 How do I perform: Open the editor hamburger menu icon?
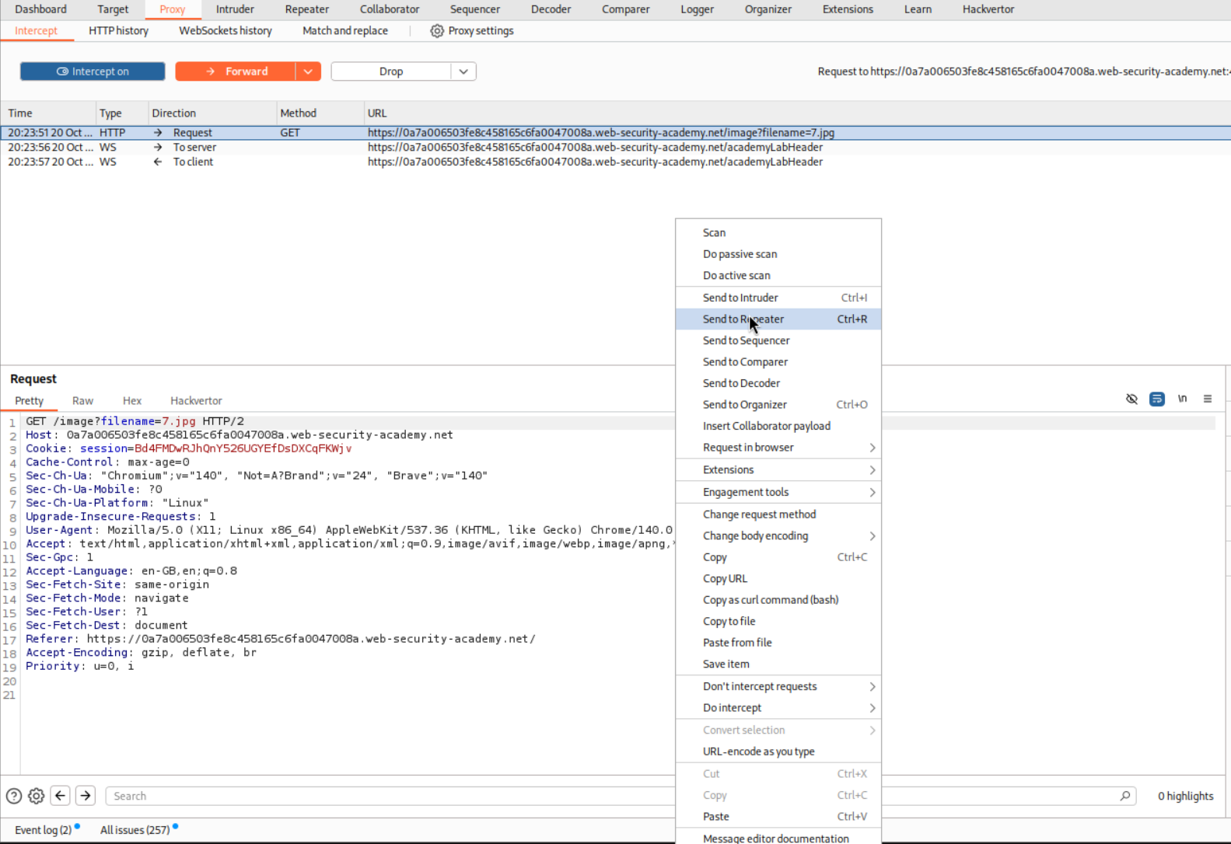click(x=1208, y=399)
